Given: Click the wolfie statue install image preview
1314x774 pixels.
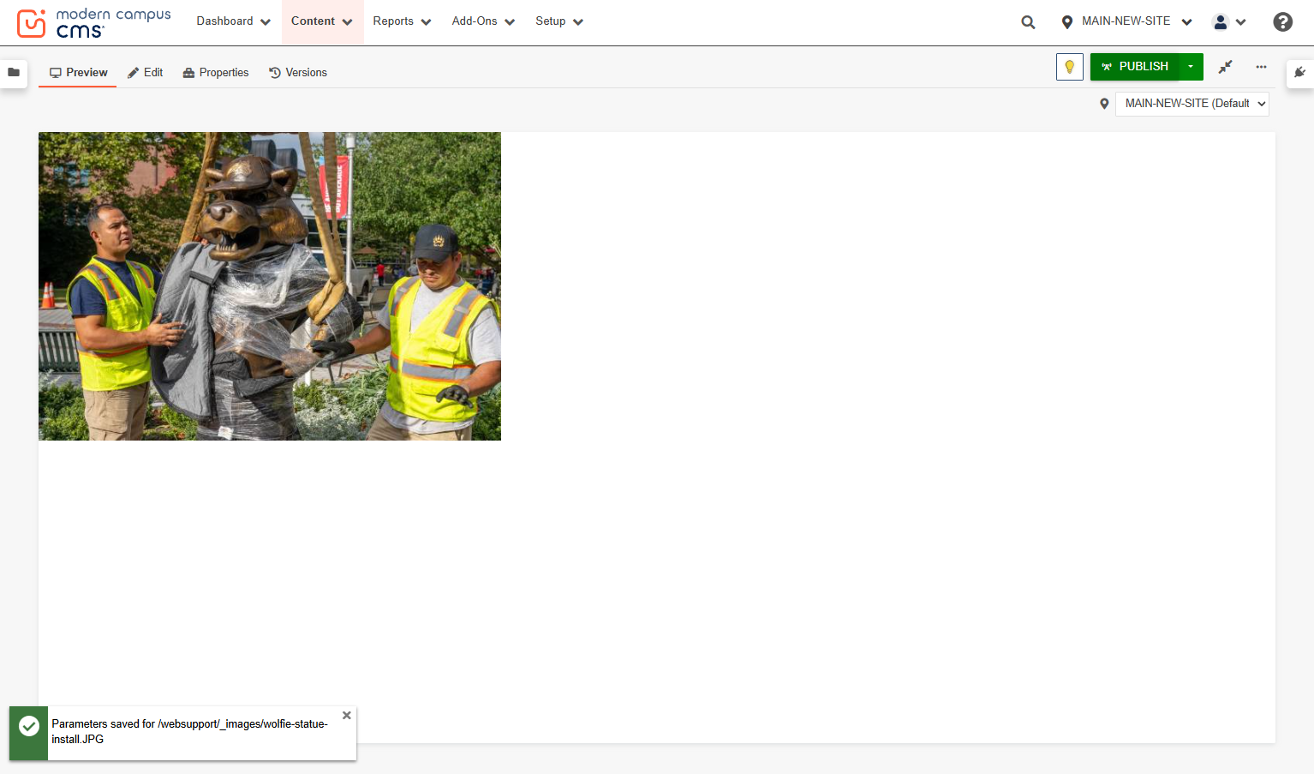Looking at the screenshot, I should [x=270, y=286].
